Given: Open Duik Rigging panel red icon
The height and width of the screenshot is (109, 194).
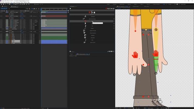Looking at the screenshot, I should point(90,12).
